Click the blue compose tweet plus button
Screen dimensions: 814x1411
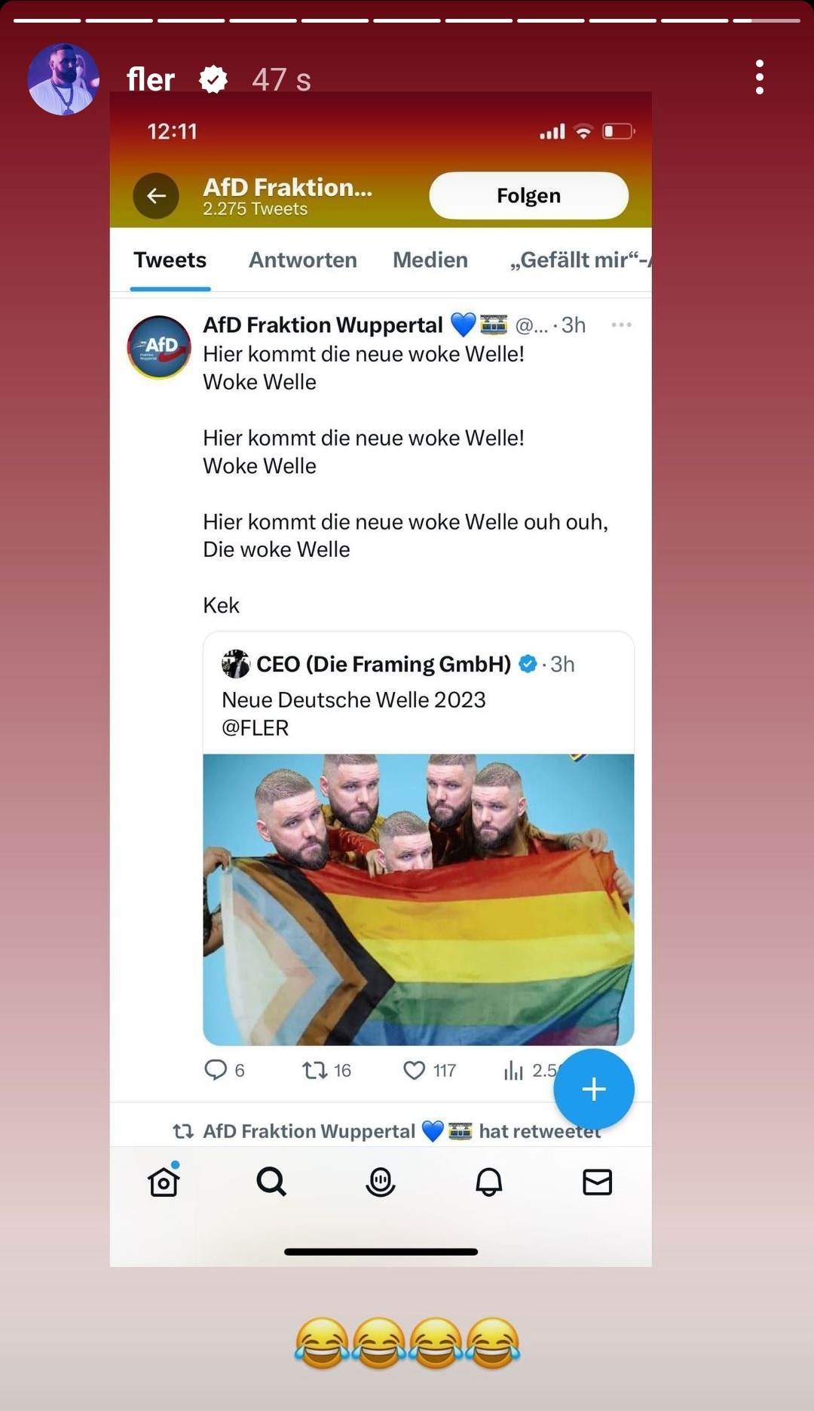pos(594,1089)
